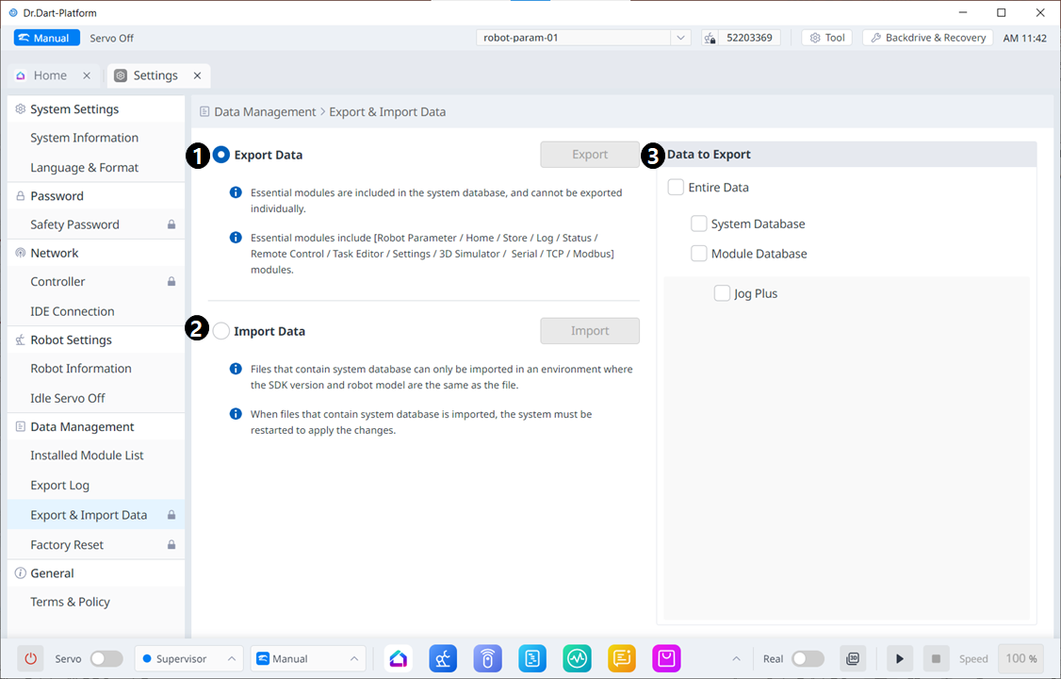The height and width of the screenshot is (679, 1061).
Task: Open the Home module icon in dock
Action: 399,658
